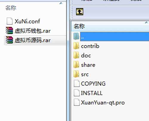Viewport: 149px width, 121px height.
Task: Select the XuanYuan-qt.pro file
Action: 99,102
